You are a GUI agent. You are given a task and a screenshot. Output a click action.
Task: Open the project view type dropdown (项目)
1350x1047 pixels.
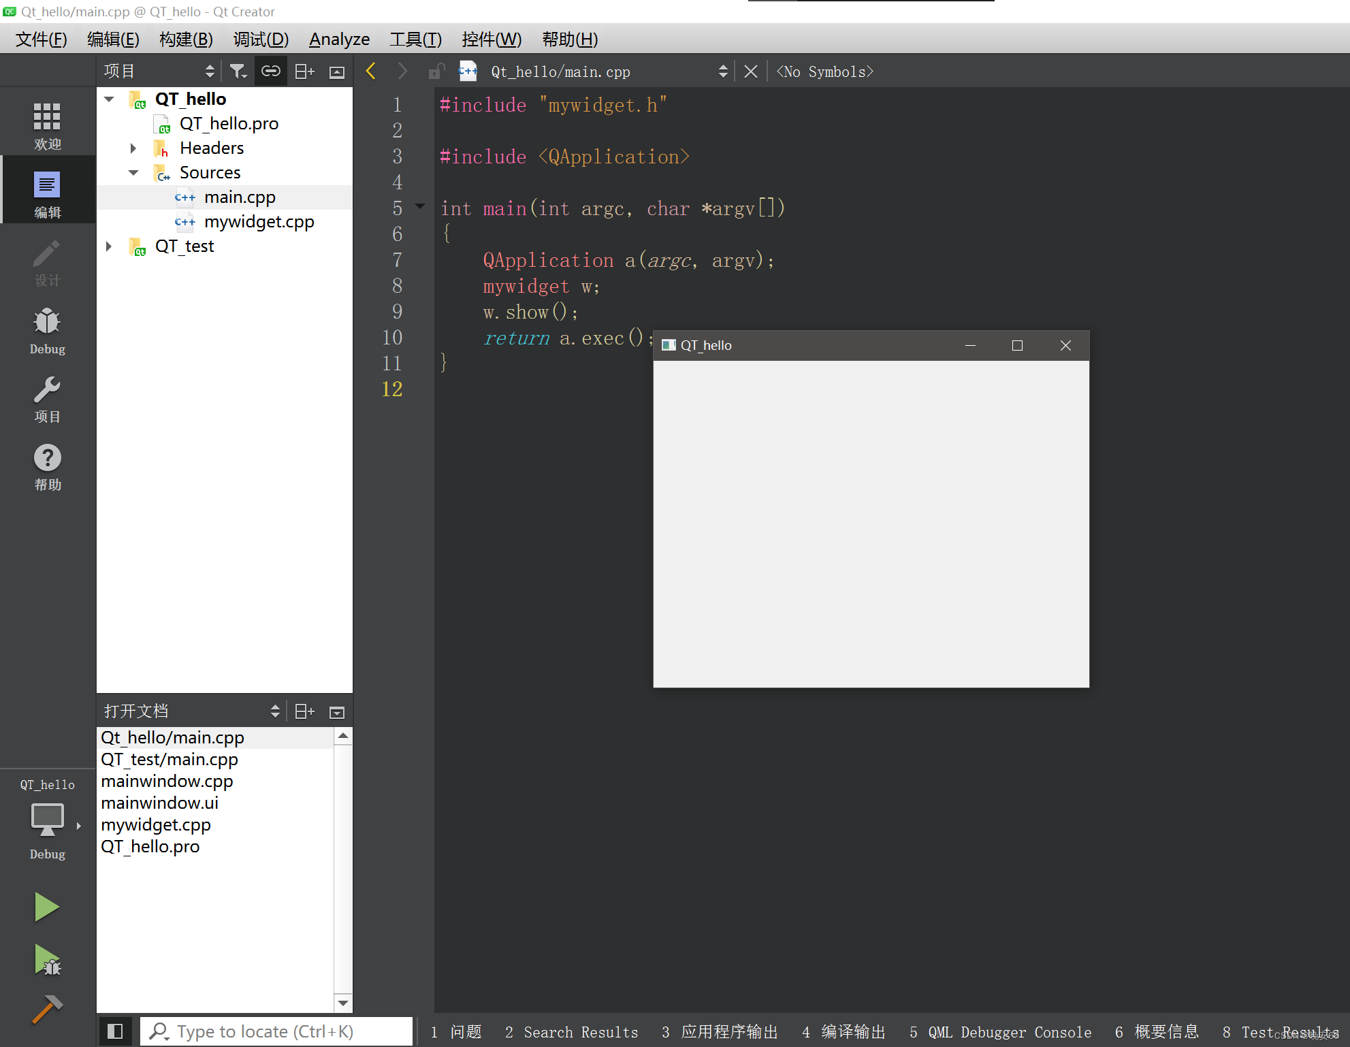click(x=159, y=71)
